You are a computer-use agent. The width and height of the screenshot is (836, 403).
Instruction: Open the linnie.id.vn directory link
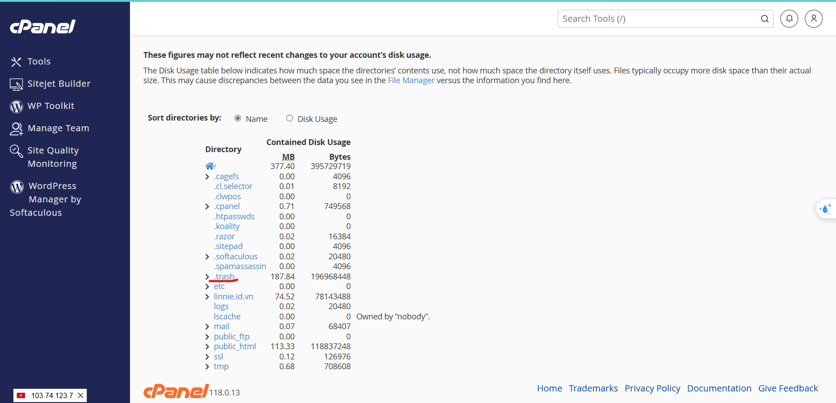[x=233, y=297]
